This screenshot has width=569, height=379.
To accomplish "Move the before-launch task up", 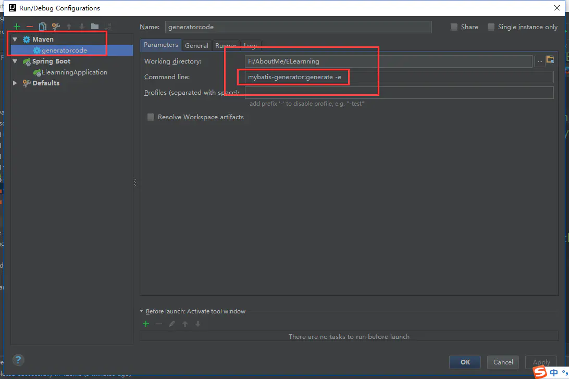I will [185, 324].
